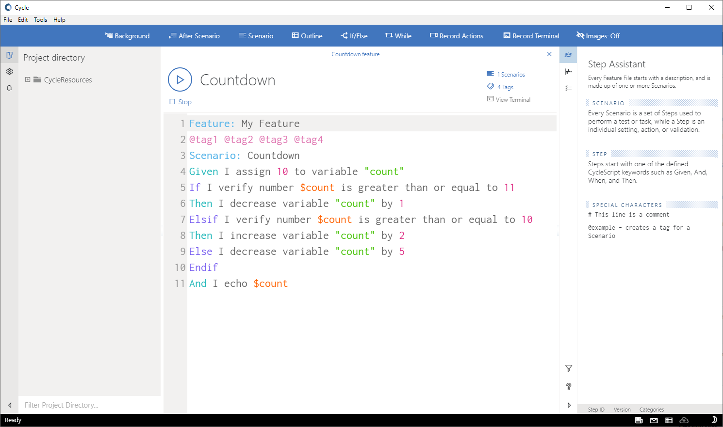The image size is (723, 427).
Task: Open the Edit menu
Action: (23, 20)
